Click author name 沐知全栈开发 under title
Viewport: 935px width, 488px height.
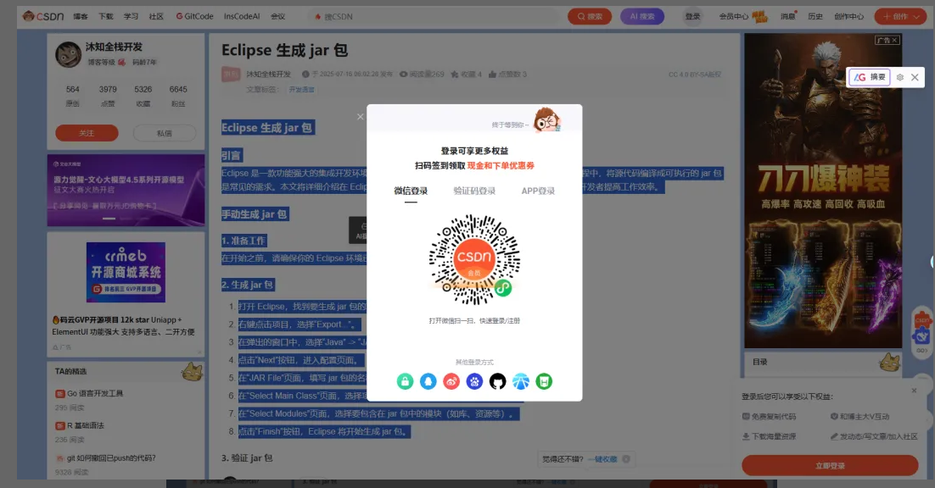point(268,75)
